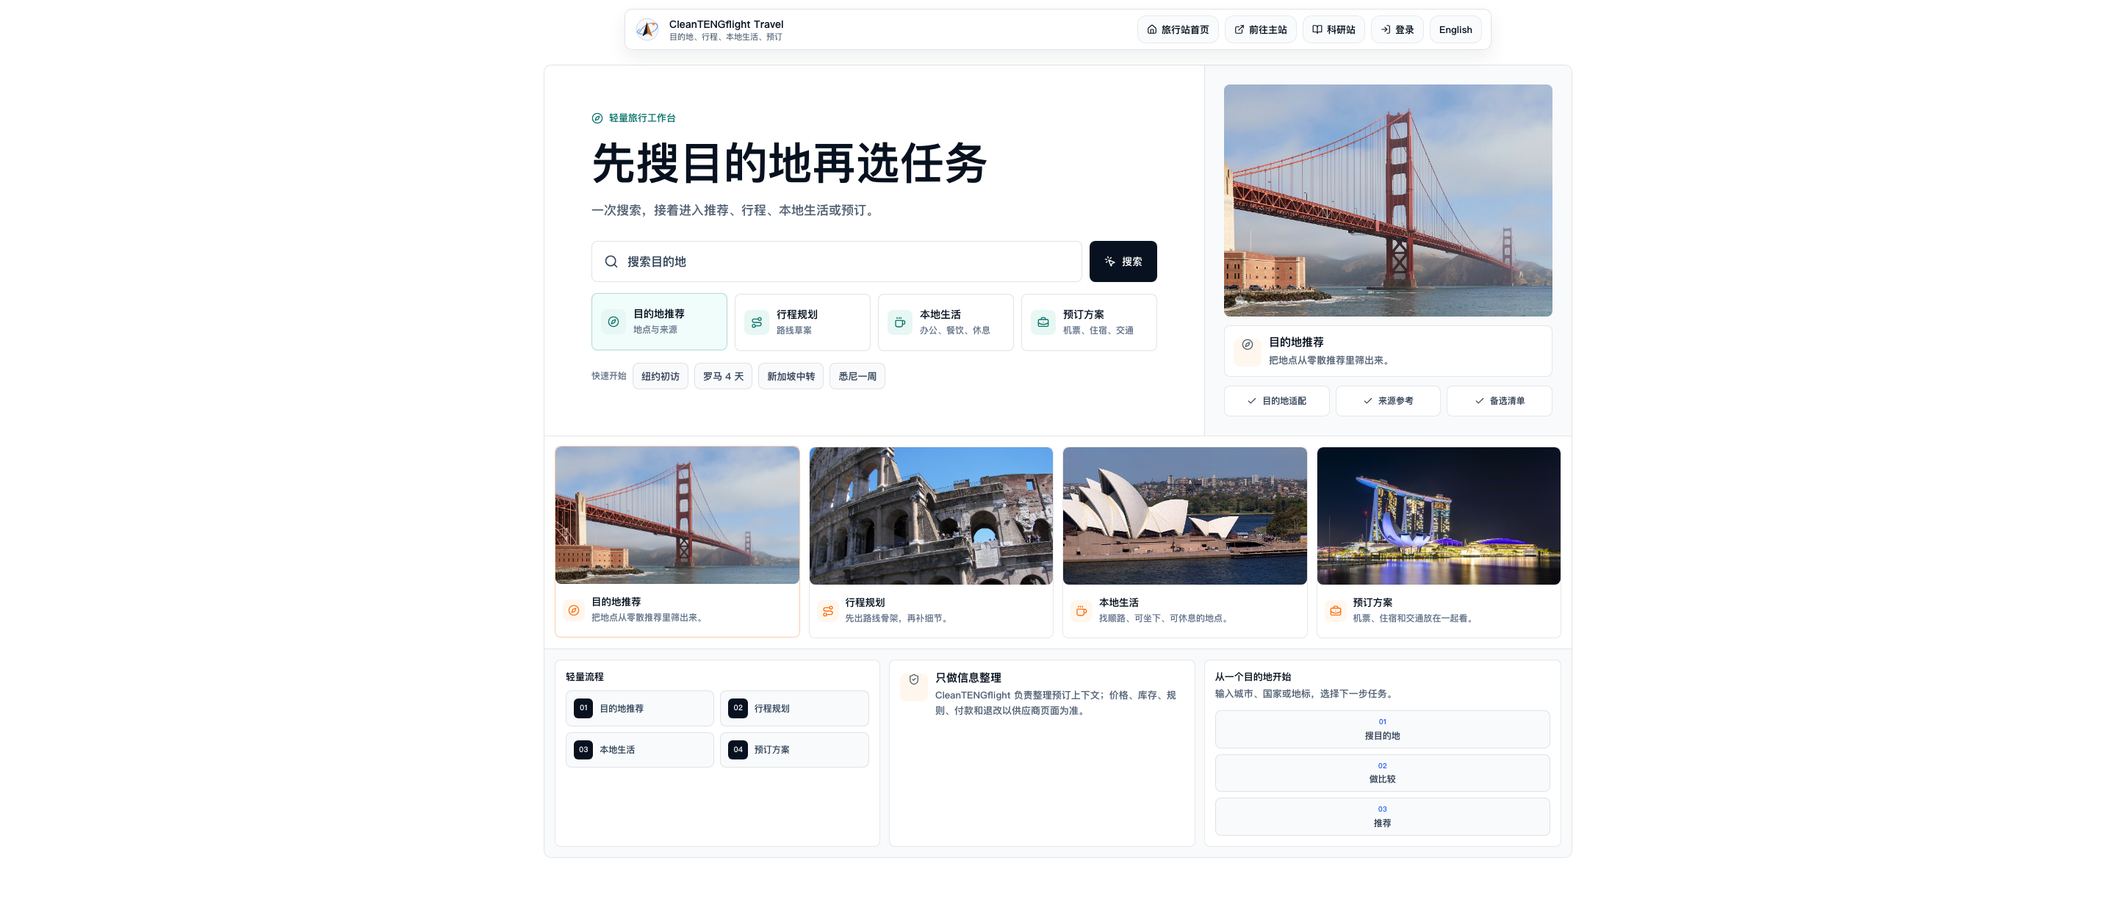2116x899 pixels.
Task: Switch language to English
Action: 1455,29
